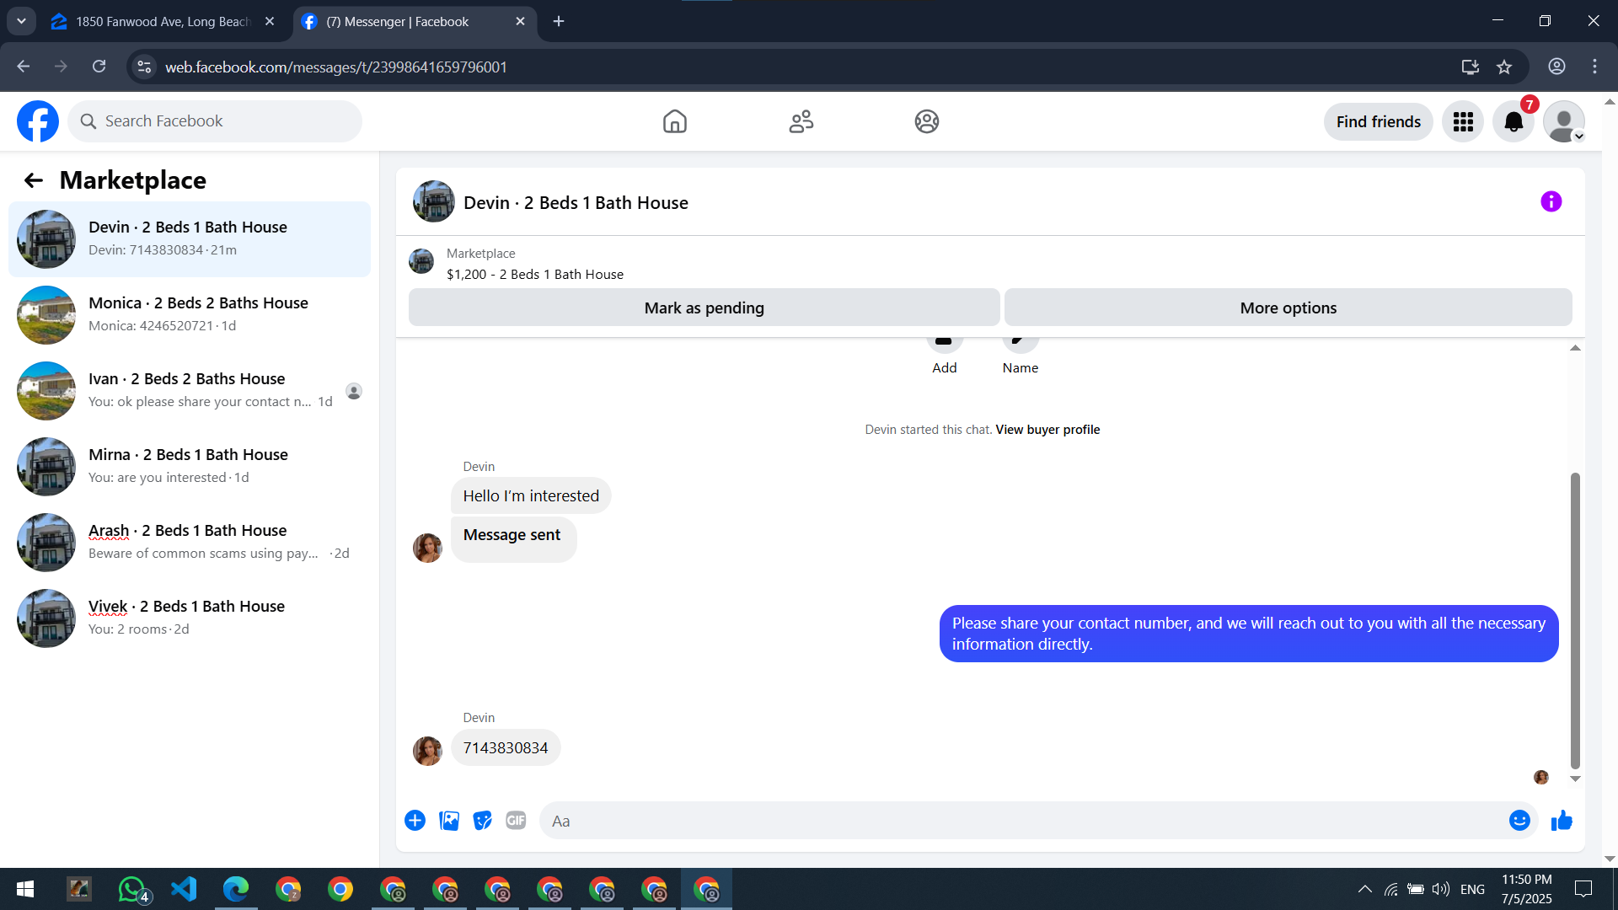Open the Friends icon in top navigation
This screenshot has height=910, width=1618.
[x=801, y=121]
